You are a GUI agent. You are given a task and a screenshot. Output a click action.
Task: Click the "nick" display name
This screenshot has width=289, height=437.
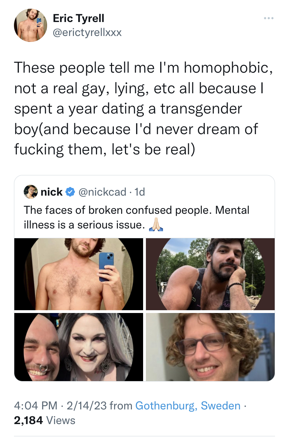tap(52, 192)
